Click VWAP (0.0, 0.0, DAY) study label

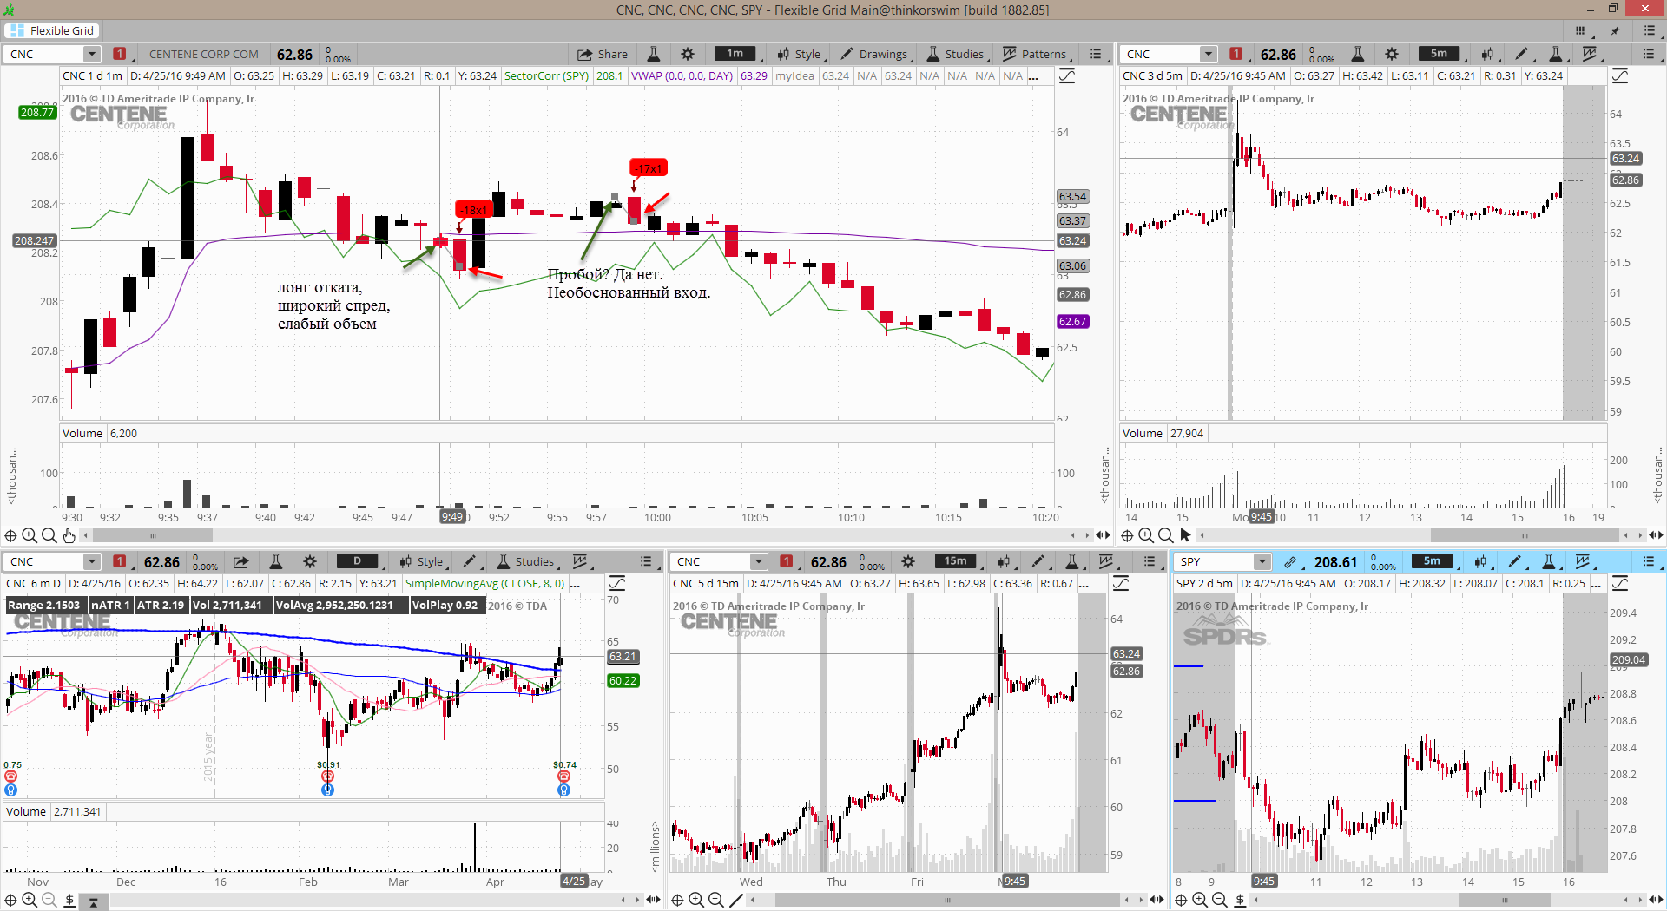(x=682, y=75)
